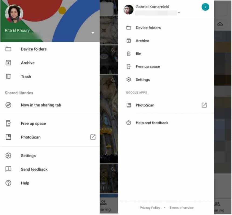Click Settings gear icon in Rita El Khoury's drawer
The image size is (232, 215).
8,155
